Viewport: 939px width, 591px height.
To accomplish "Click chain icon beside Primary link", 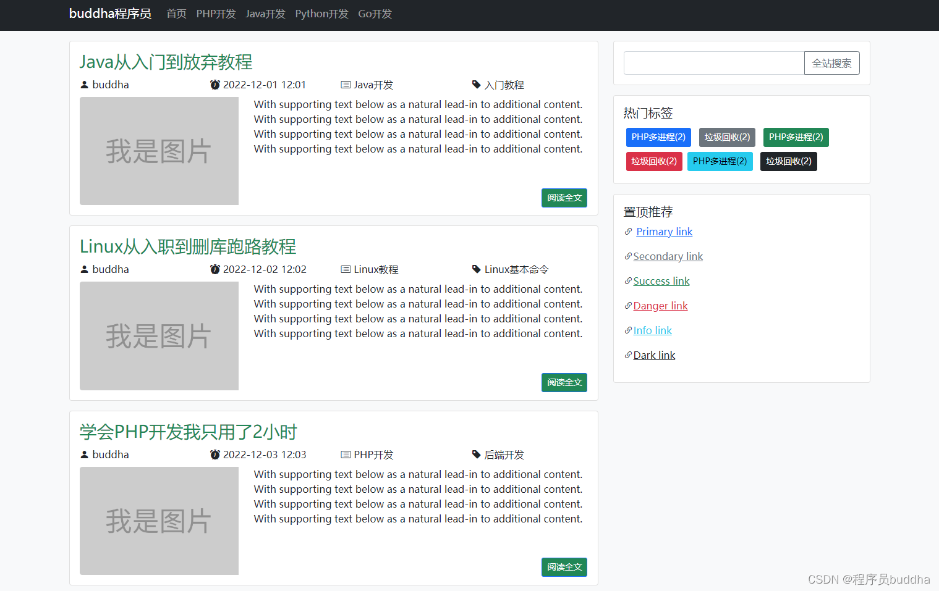I will click(628, 232).
